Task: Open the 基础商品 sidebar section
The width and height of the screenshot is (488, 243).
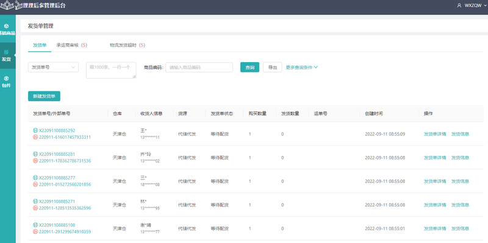Action: click(x=7, y=30)
